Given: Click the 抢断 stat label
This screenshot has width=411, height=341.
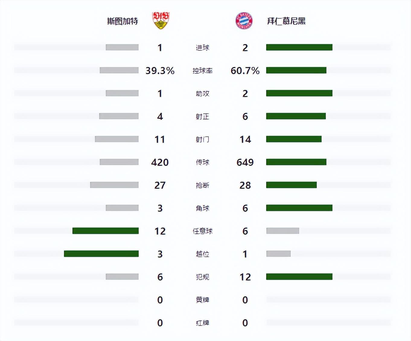Looking at the screenshot, I should 202,185.
